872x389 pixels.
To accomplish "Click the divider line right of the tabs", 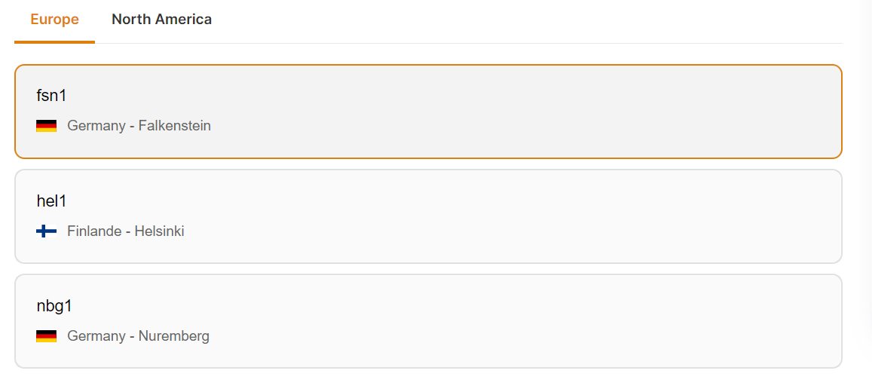I will (x=528, y=43).
